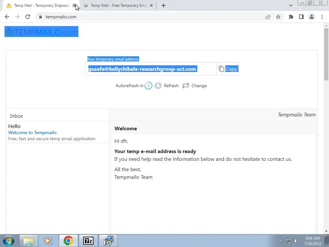Go back to the previous page
This screenshot has height=247, width=329.
[x=7, y=17]
